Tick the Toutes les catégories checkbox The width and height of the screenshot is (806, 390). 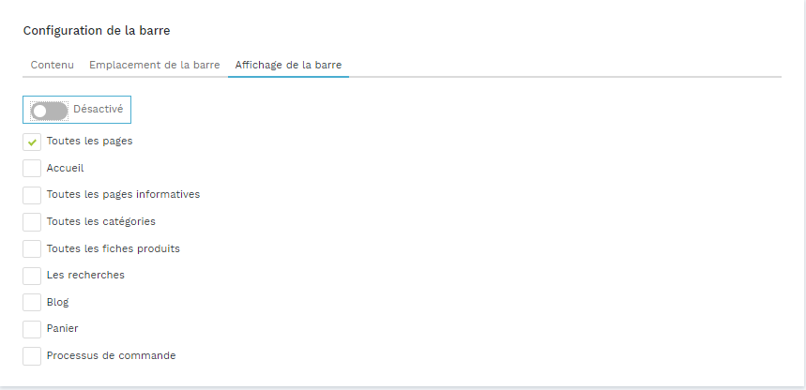point(32,222)
